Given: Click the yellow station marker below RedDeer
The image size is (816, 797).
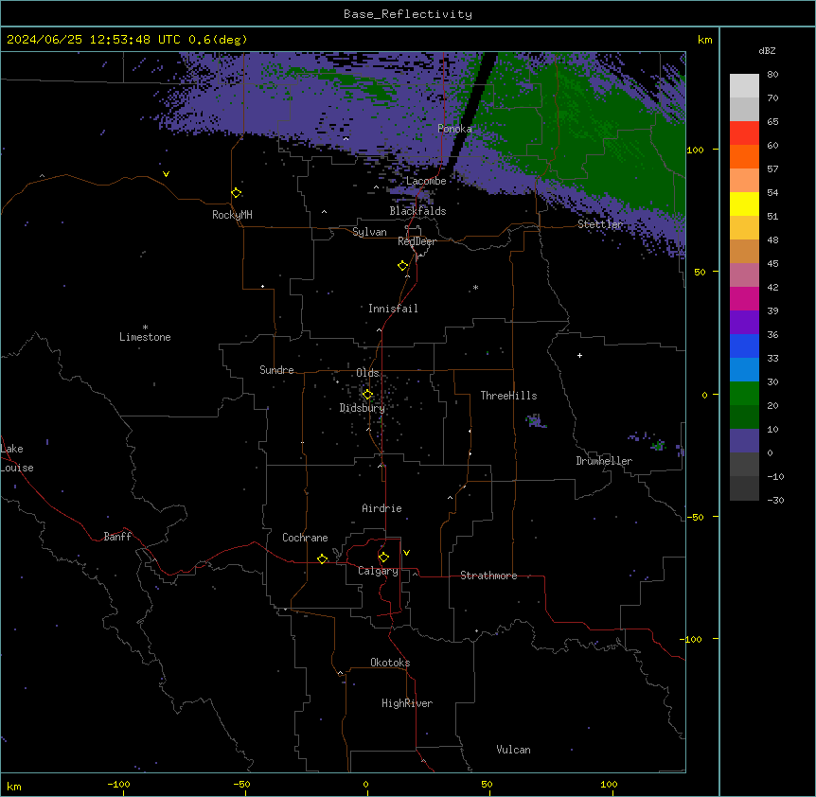Looking at the screenshot, I should point(403,266).
